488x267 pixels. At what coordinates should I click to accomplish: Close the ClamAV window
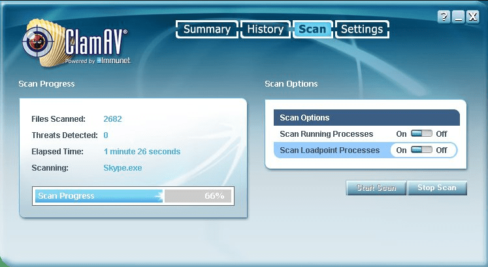[x=474, y=17]
